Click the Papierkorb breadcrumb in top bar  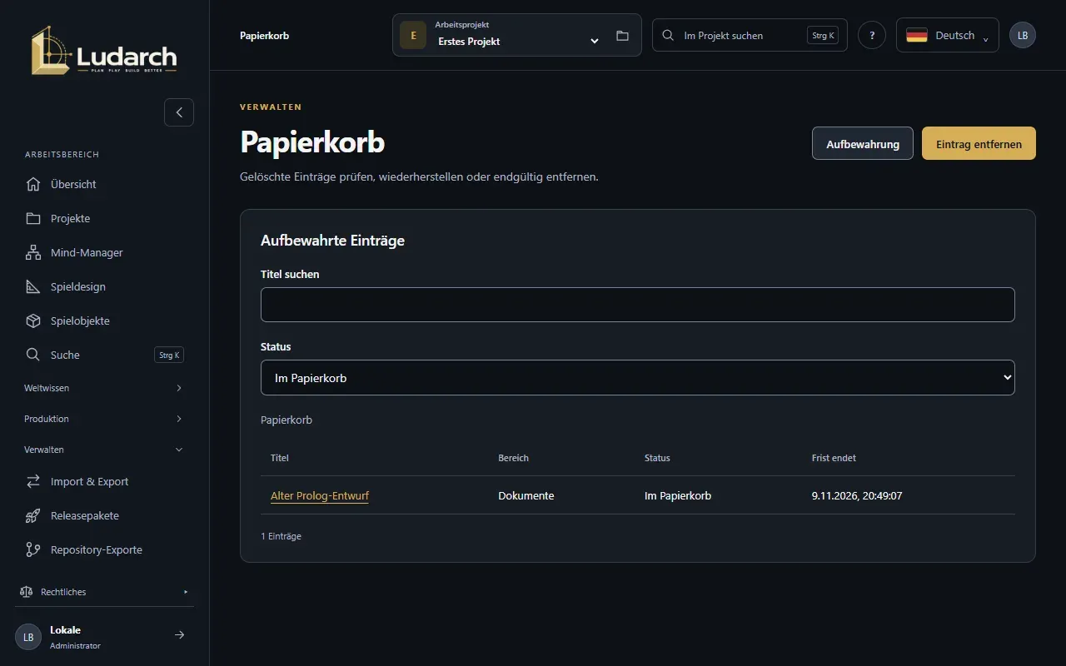click(264, 36)
